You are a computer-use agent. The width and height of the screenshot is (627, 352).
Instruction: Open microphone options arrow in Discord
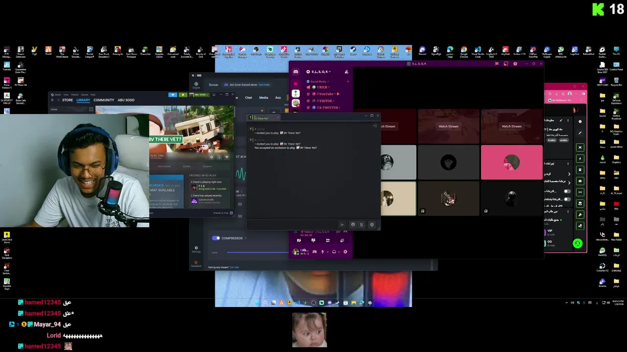coord(327,252)
